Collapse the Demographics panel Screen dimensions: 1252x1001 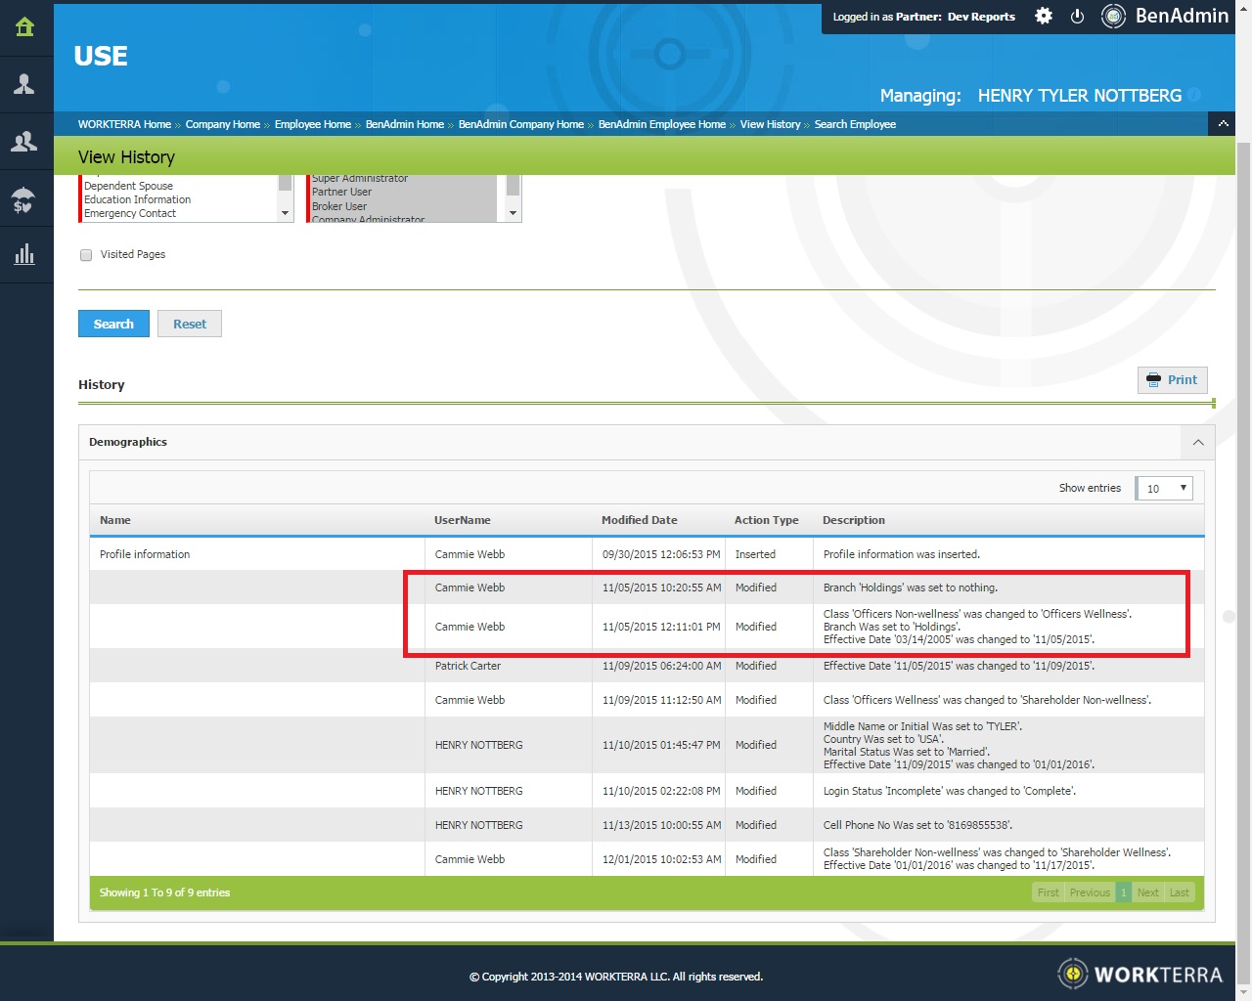1198,443
